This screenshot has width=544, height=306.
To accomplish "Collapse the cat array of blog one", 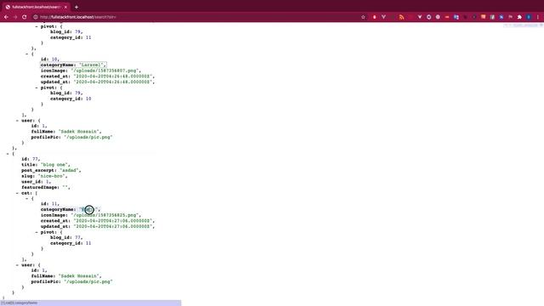I will click(x=17, y=193).
